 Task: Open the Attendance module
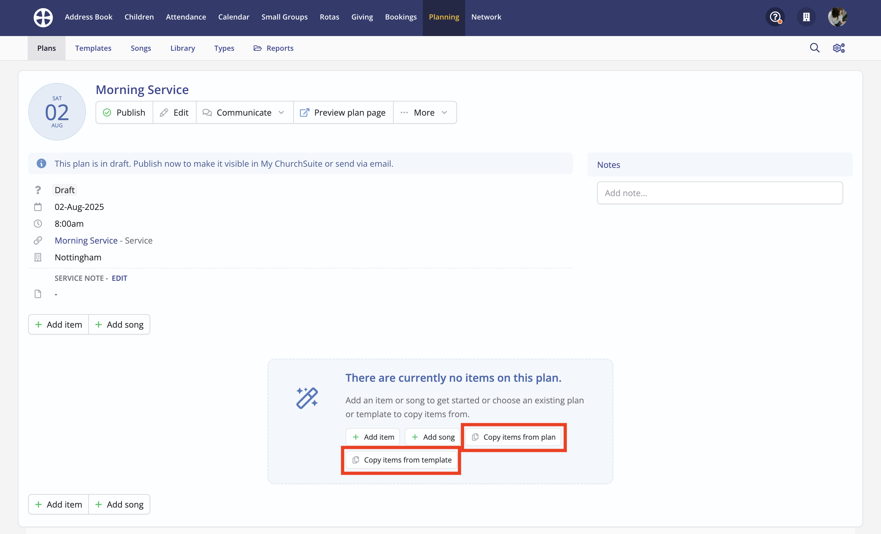186,17
